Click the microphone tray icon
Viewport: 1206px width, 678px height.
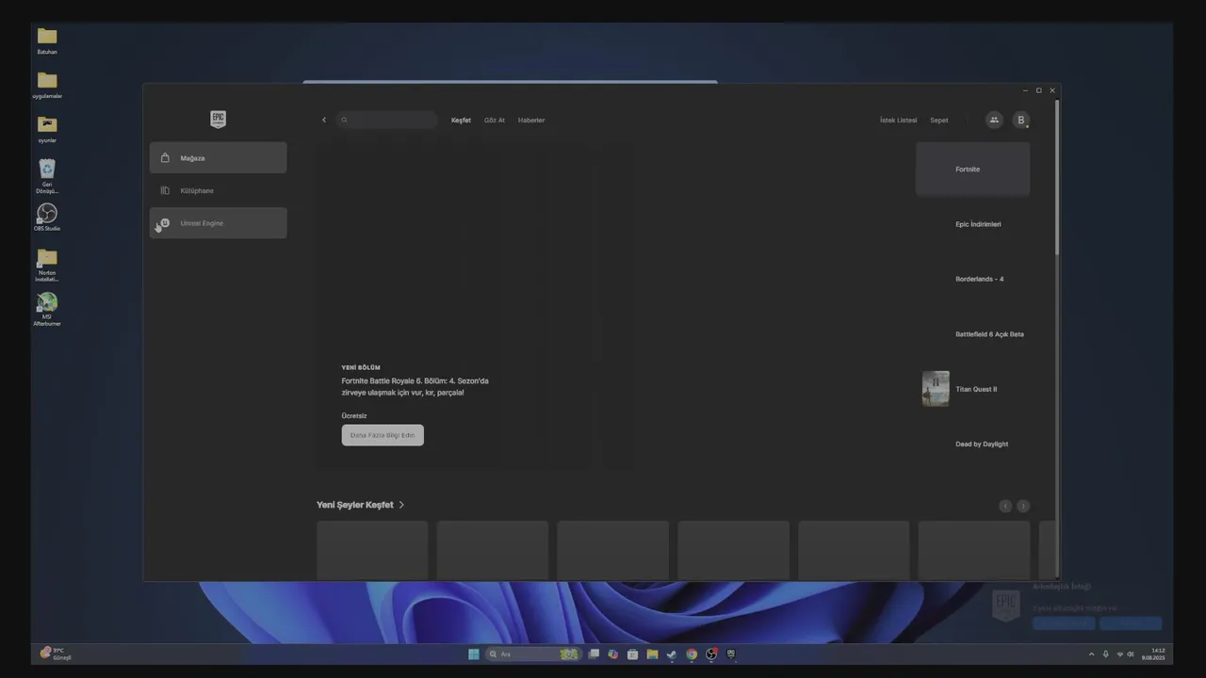(1106, 654)
